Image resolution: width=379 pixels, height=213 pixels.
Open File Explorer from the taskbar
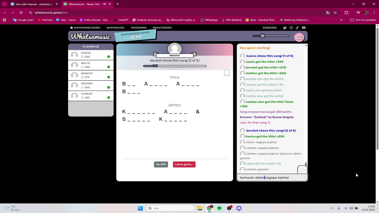(200, 208)
